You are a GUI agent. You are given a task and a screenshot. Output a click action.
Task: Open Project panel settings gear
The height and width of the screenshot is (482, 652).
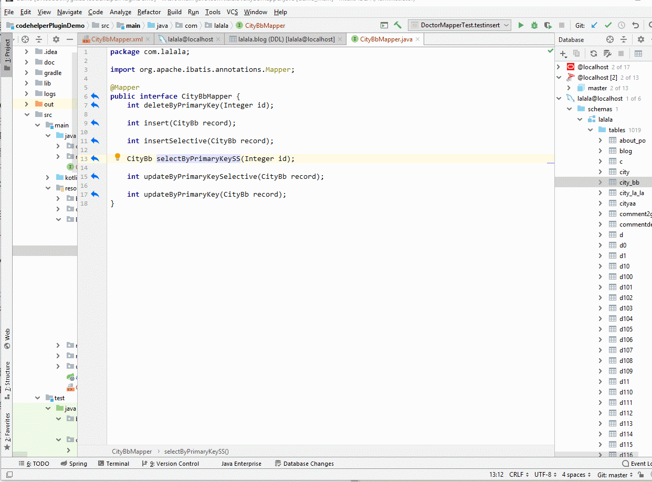pos(56,39)
